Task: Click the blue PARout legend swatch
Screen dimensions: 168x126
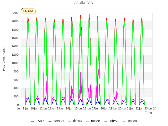Action: (x=50, y=121)
